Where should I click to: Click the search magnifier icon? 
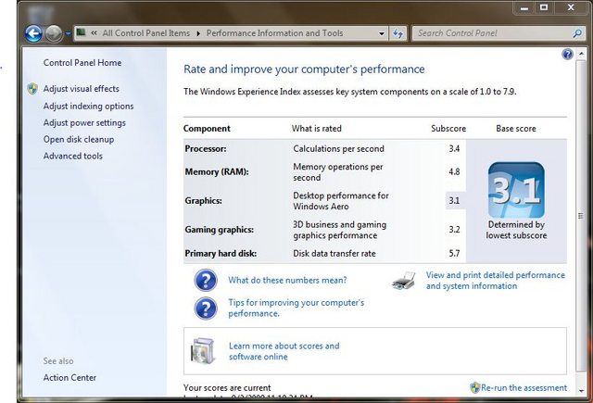[x=577, y=33]
